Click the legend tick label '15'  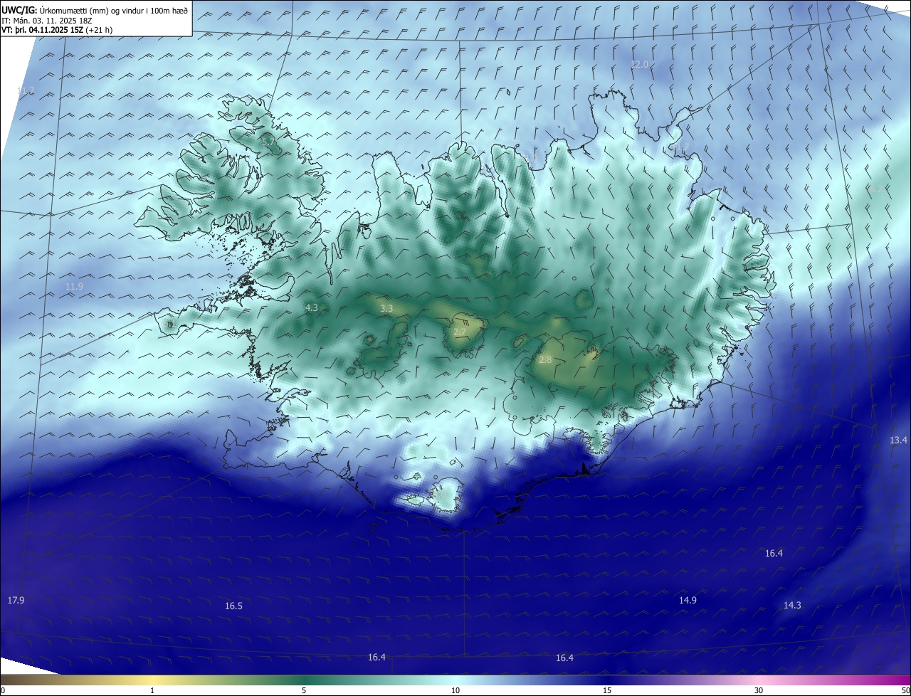(x=607, y=690)
